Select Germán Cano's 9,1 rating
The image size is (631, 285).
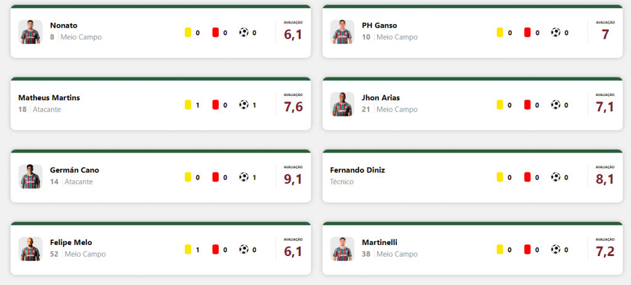click(293, 179)
